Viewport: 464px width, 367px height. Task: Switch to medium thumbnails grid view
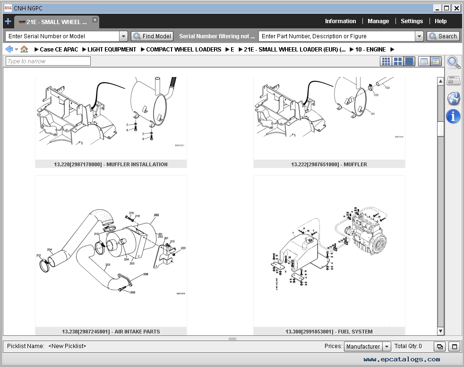click(397, 61)
